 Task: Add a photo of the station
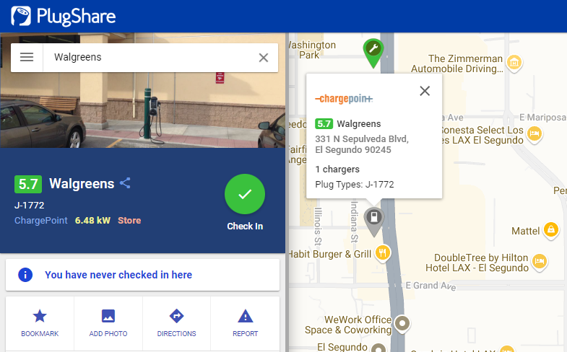pyautogui.click(x=108, y=323)
